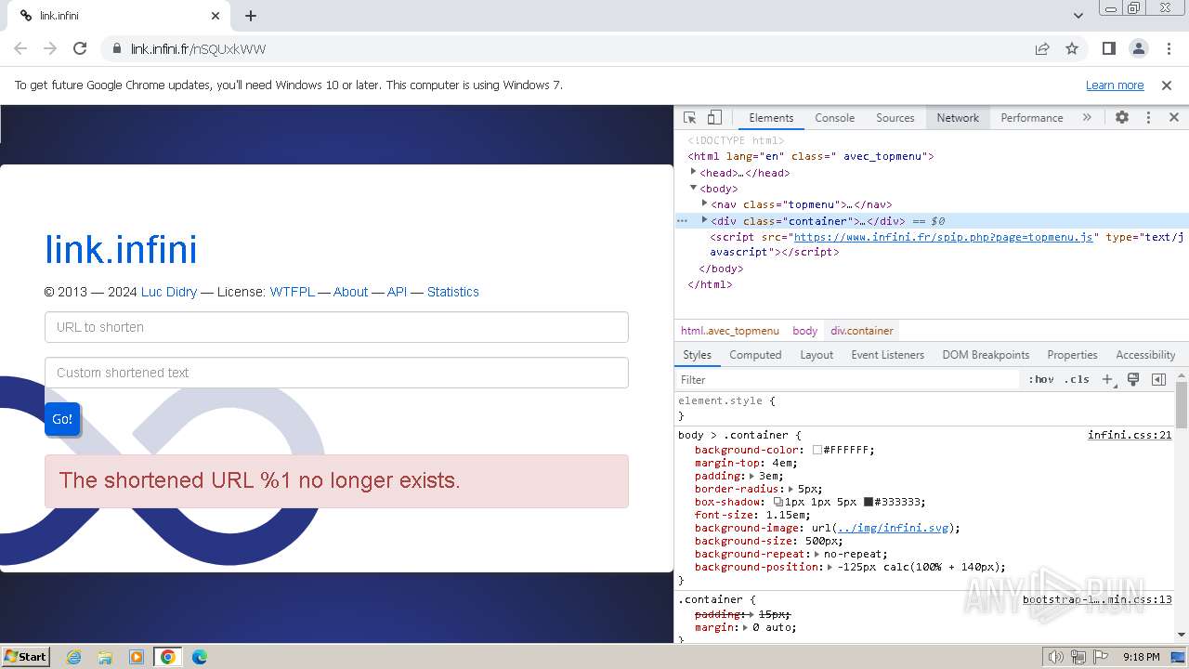The image size is (1189, 669).
Task: Close the link.infini tab
Action: click(x=216, y=16)
